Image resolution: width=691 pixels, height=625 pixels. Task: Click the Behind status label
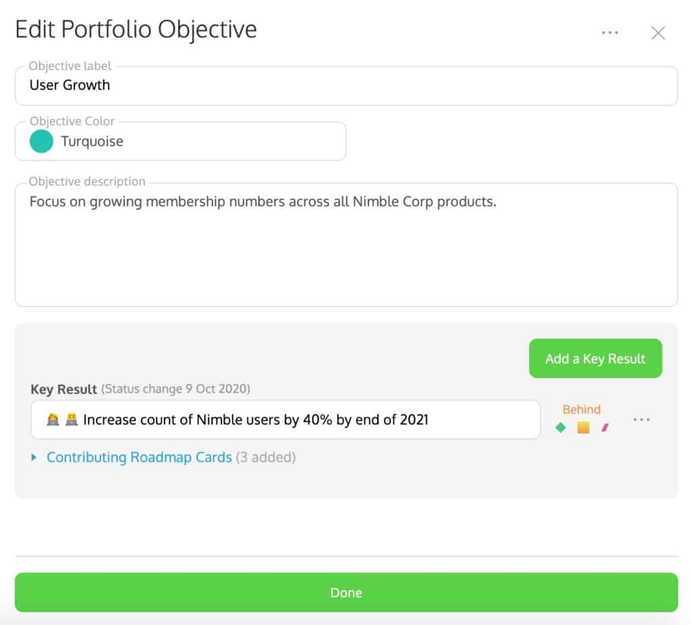click(x=581, y=409)
